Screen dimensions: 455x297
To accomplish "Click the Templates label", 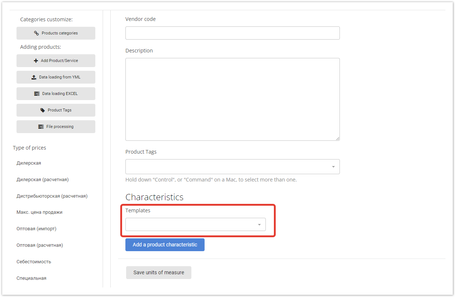I will [138, 210].
